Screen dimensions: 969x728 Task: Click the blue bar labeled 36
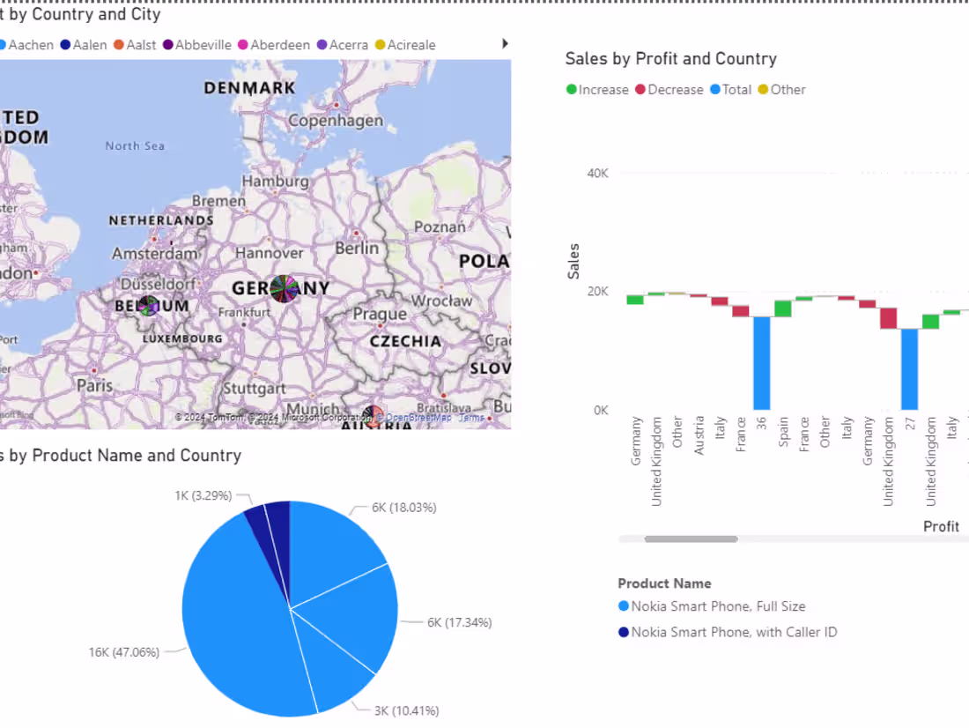[762, 361]
